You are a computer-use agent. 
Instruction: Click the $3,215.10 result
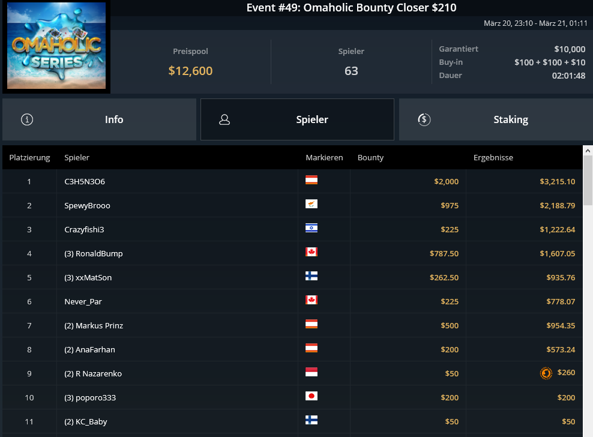pyautogui.click(x=558, y=182)
